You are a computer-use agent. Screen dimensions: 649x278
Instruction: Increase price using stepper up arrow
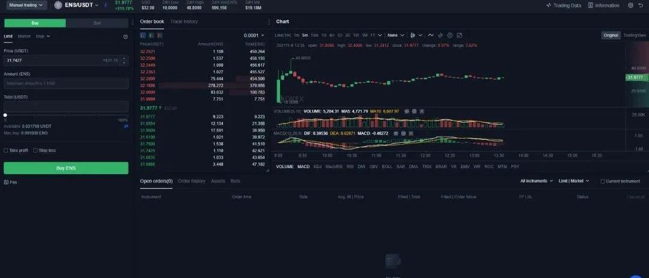click(124, 58)
